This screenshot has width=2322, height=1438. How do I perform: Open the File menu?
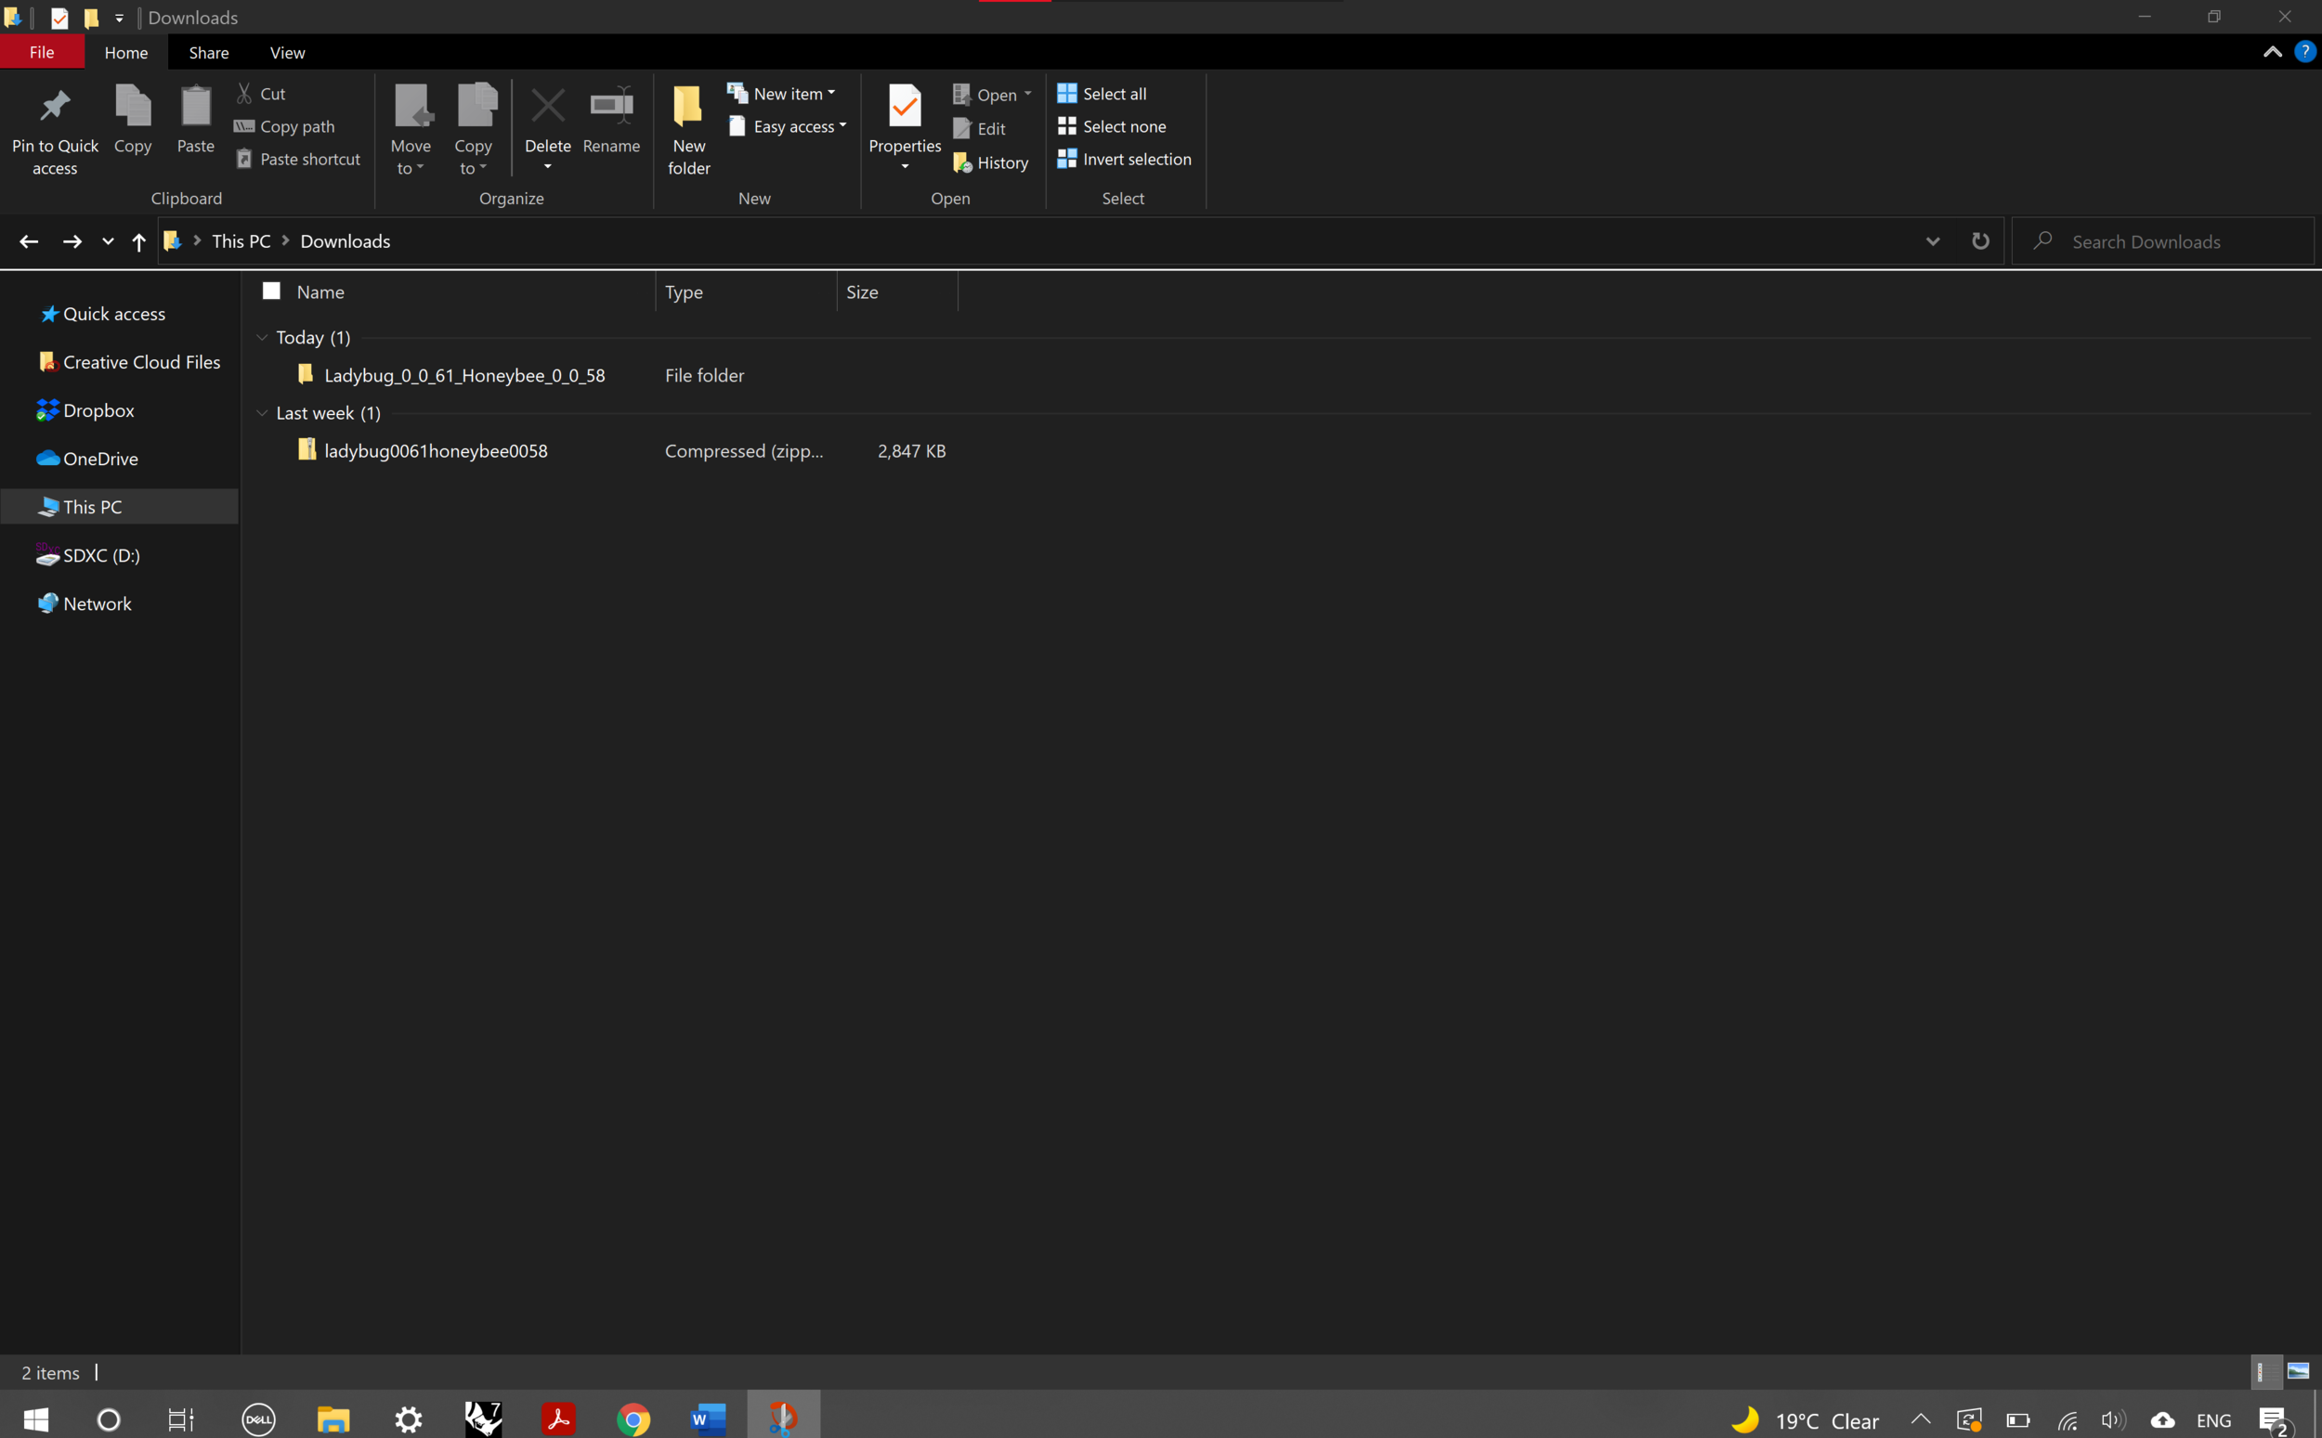(42, 52)
